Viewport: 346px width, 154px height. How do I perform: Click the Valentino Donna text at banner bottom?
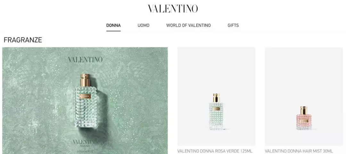(x=85, y=143)
